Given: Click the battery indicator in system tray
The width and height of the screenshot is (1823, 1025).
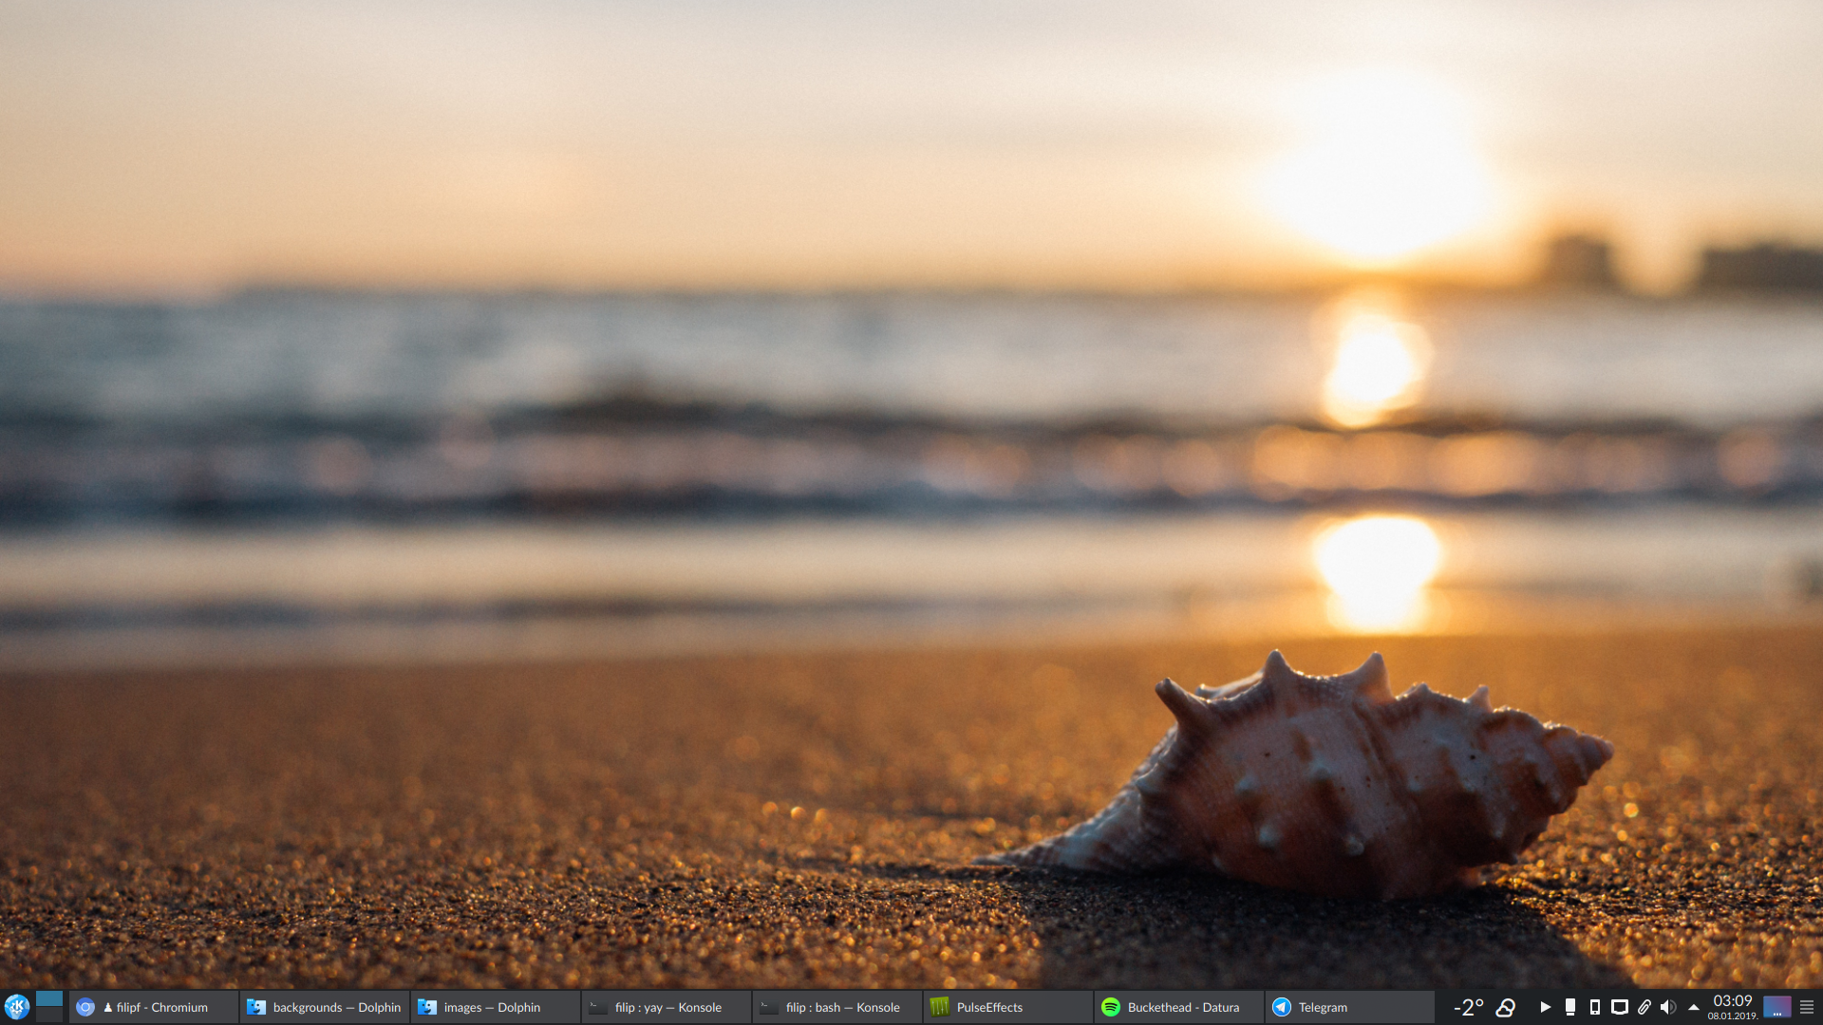Looking at the screenshot, I should [1569, 1007].
